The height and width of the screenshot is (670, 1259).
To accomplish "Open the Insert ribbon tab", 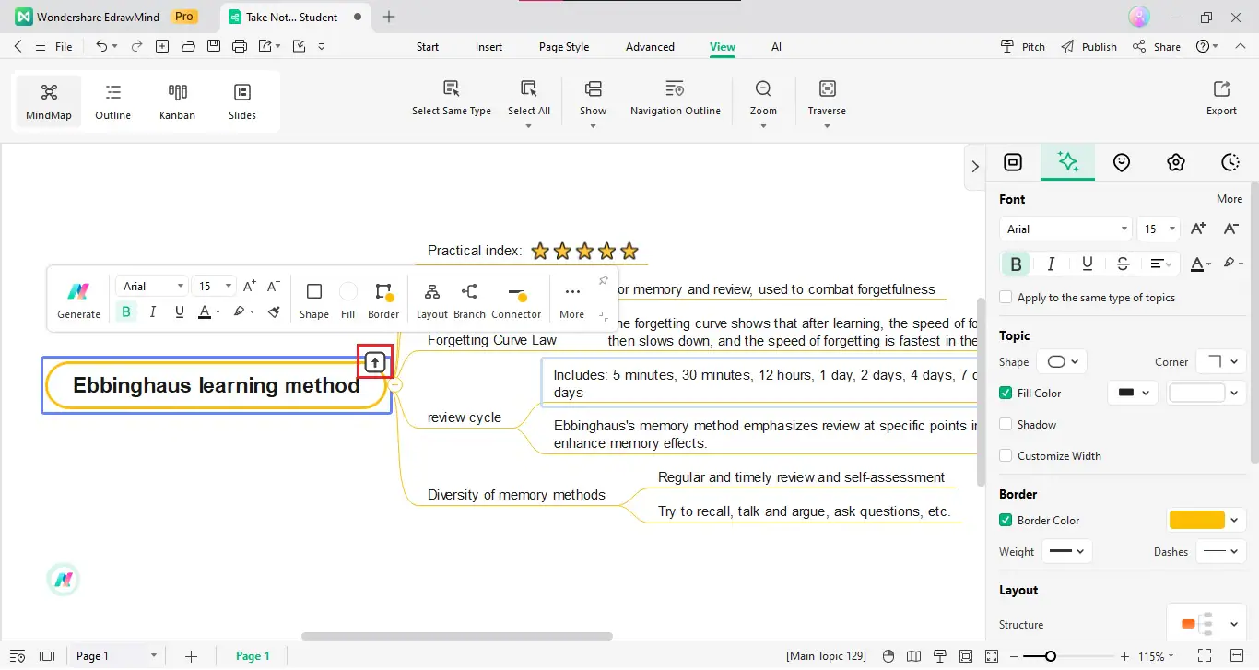I will click(488, 47).
